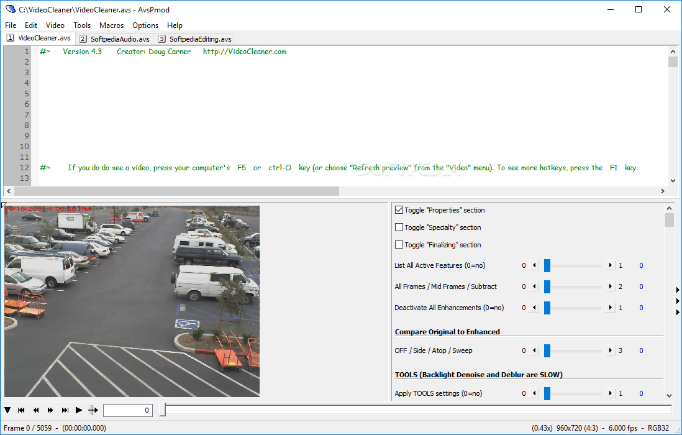Uncheck Toggle "Properties" section checkbox
This screenshot has height=435, width=682.
(399, 209)
